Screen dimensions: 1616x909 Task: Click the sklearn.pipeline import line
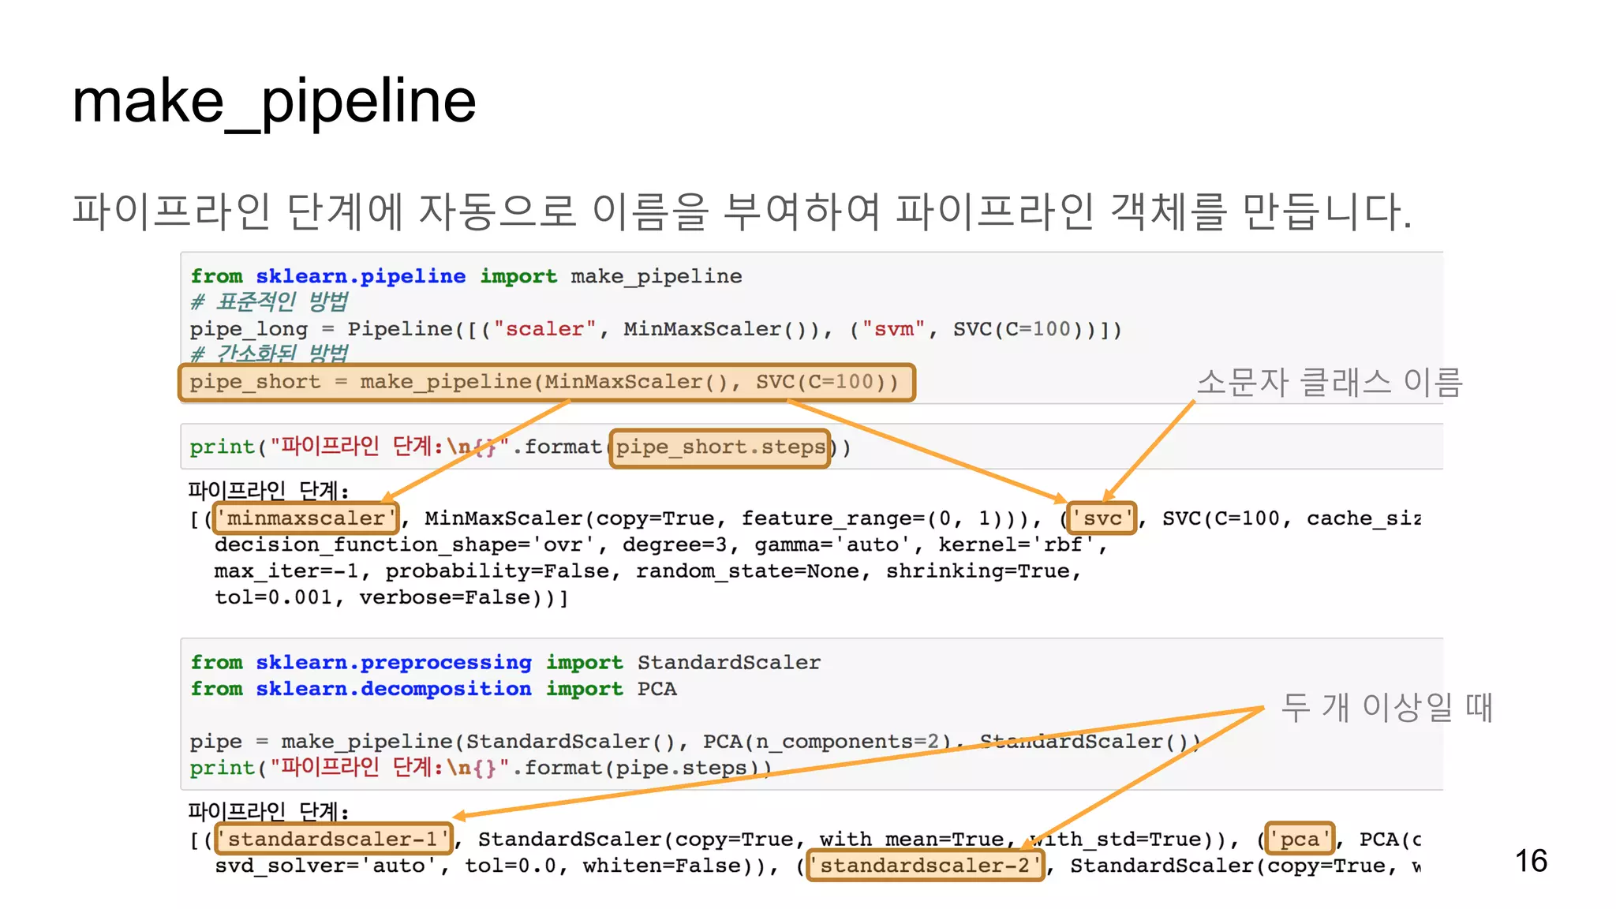[x=466, y=276]
